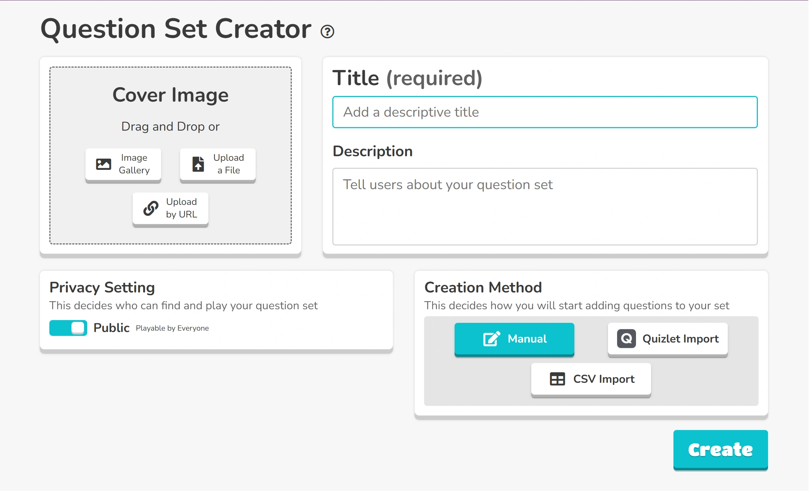
Task: Click the Image Gallery picture icon
Action: pos(104,164)
